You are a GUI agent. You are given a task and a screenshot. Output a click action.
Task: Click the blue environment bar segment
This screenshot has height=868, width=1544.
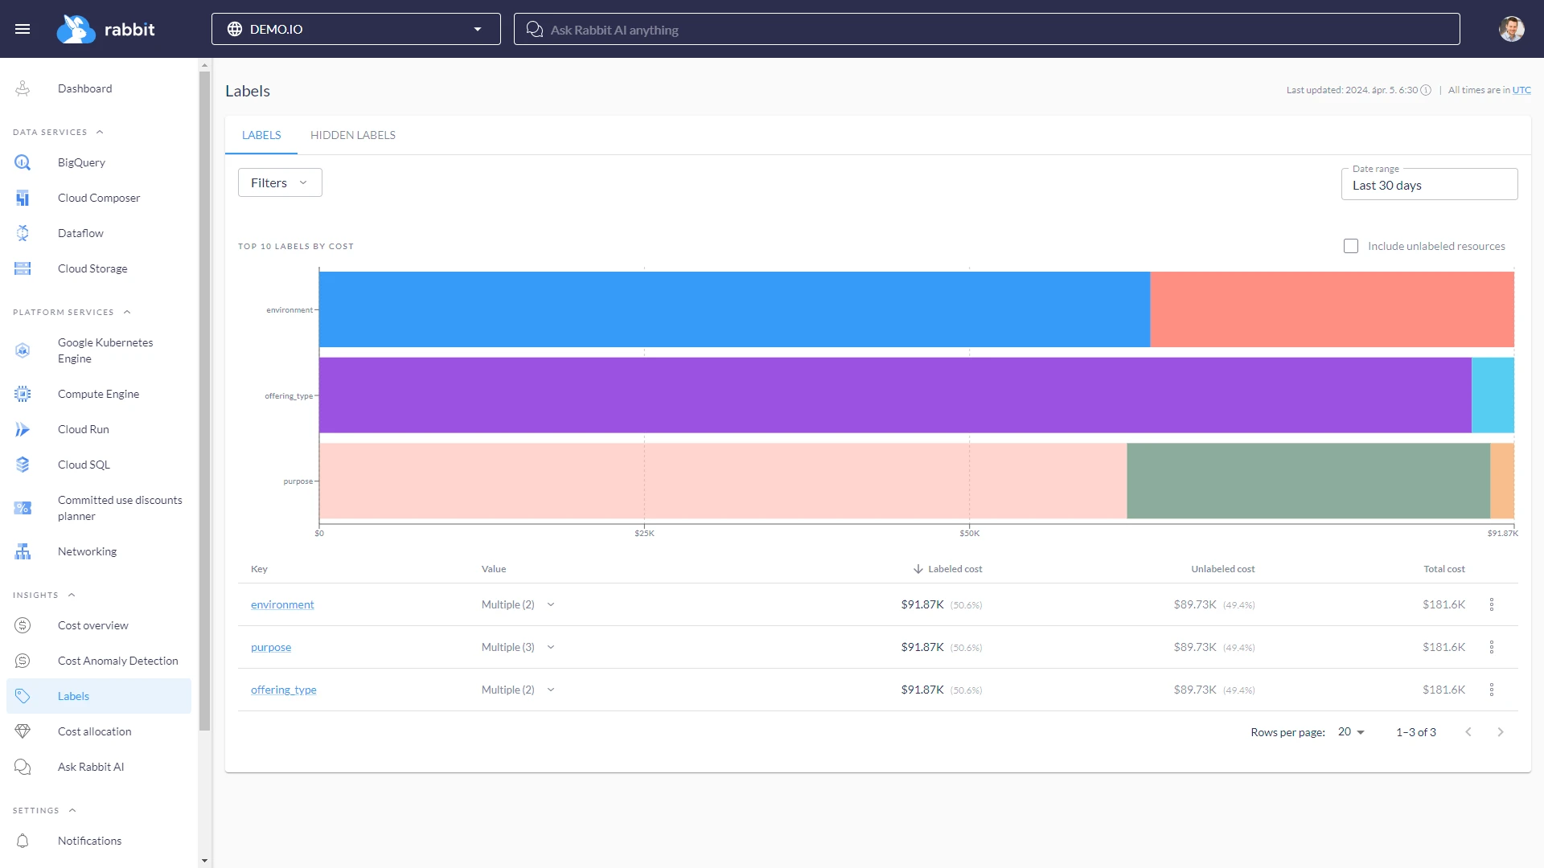(x=733, y=309)
